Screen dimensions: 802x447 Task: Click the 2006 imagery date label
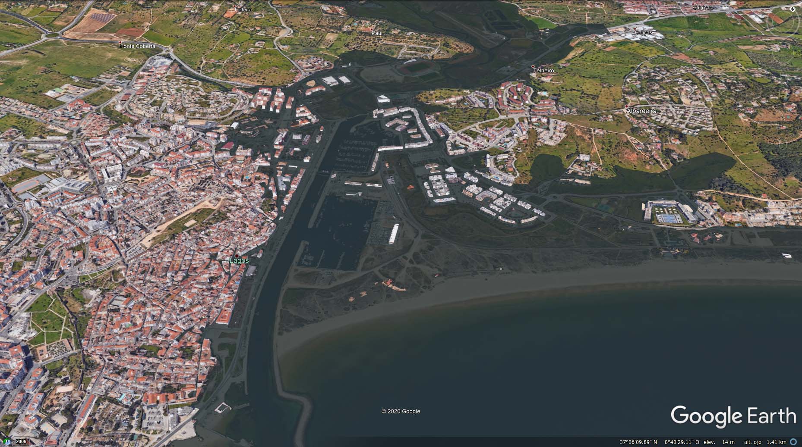point(21,441)
